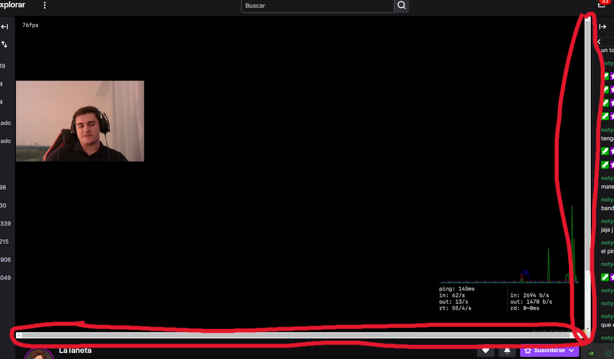Screen dimensions: 614x359
Task: Collapse the chat panel with arrow icon
Action: click(x=603, y=27)
